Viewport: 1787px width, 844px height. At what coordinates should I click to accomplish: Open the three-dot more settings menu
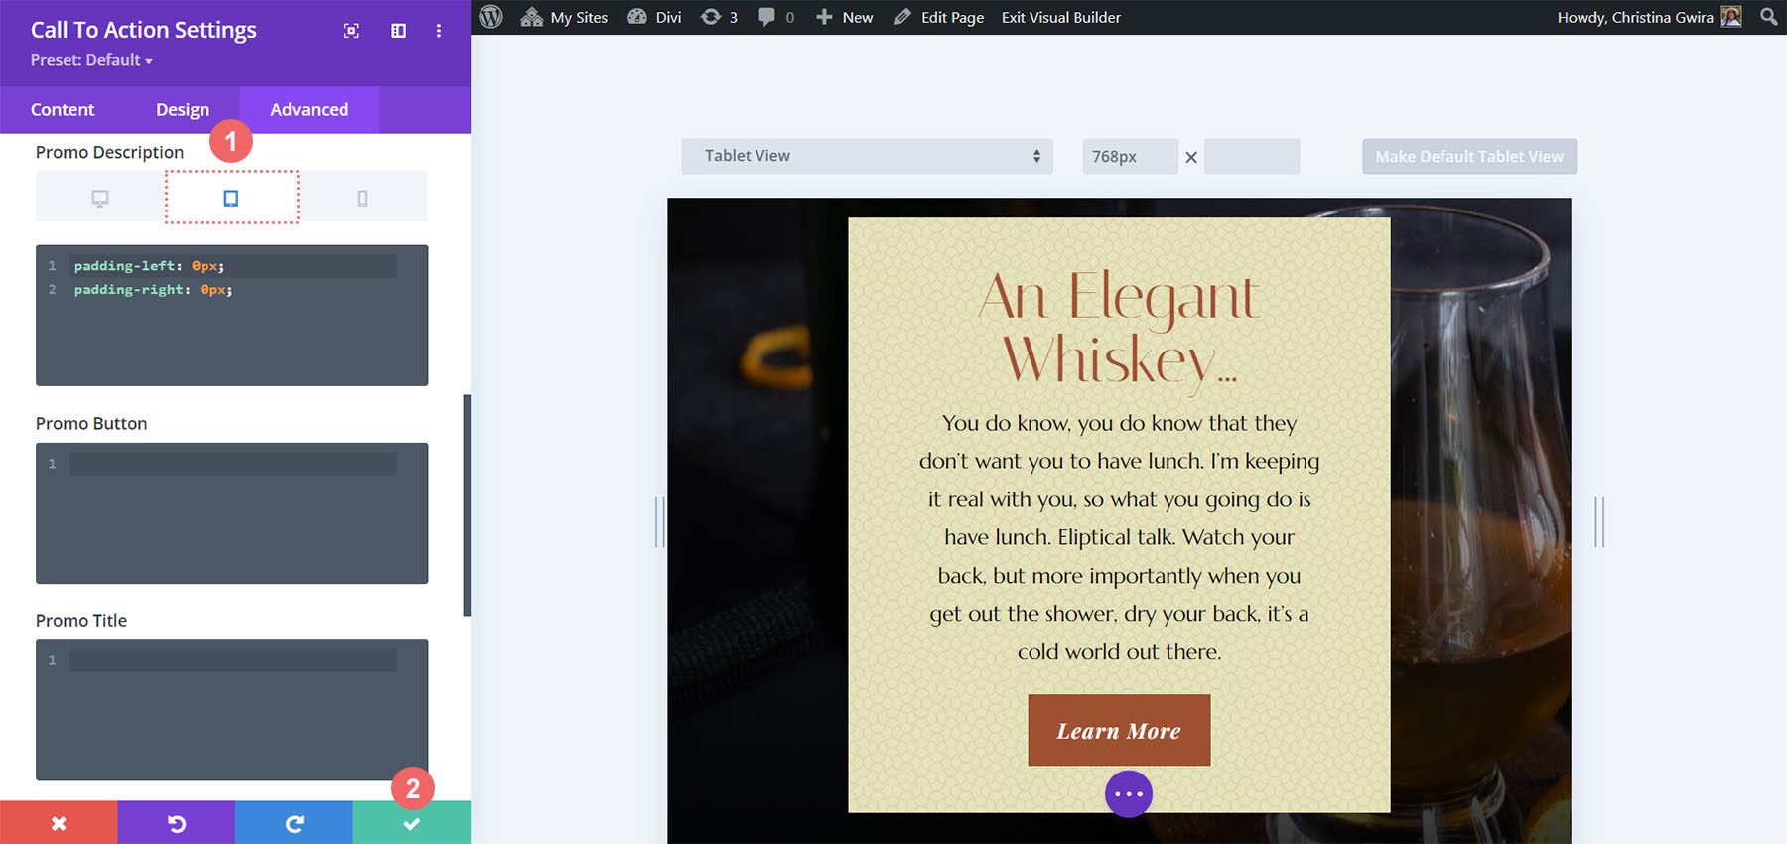[439, 31]
